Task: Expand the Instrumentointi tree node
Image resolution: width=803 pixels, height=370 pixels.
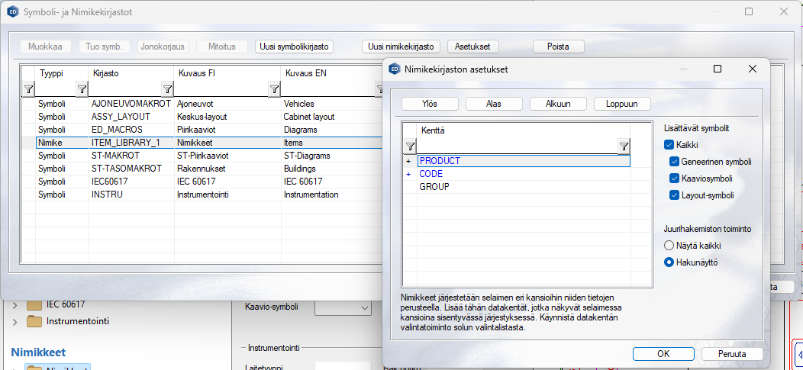Action: (15, 321)
